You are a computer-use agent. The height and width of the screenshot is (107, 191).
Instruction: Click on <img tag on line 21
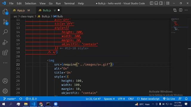[51, 60]
